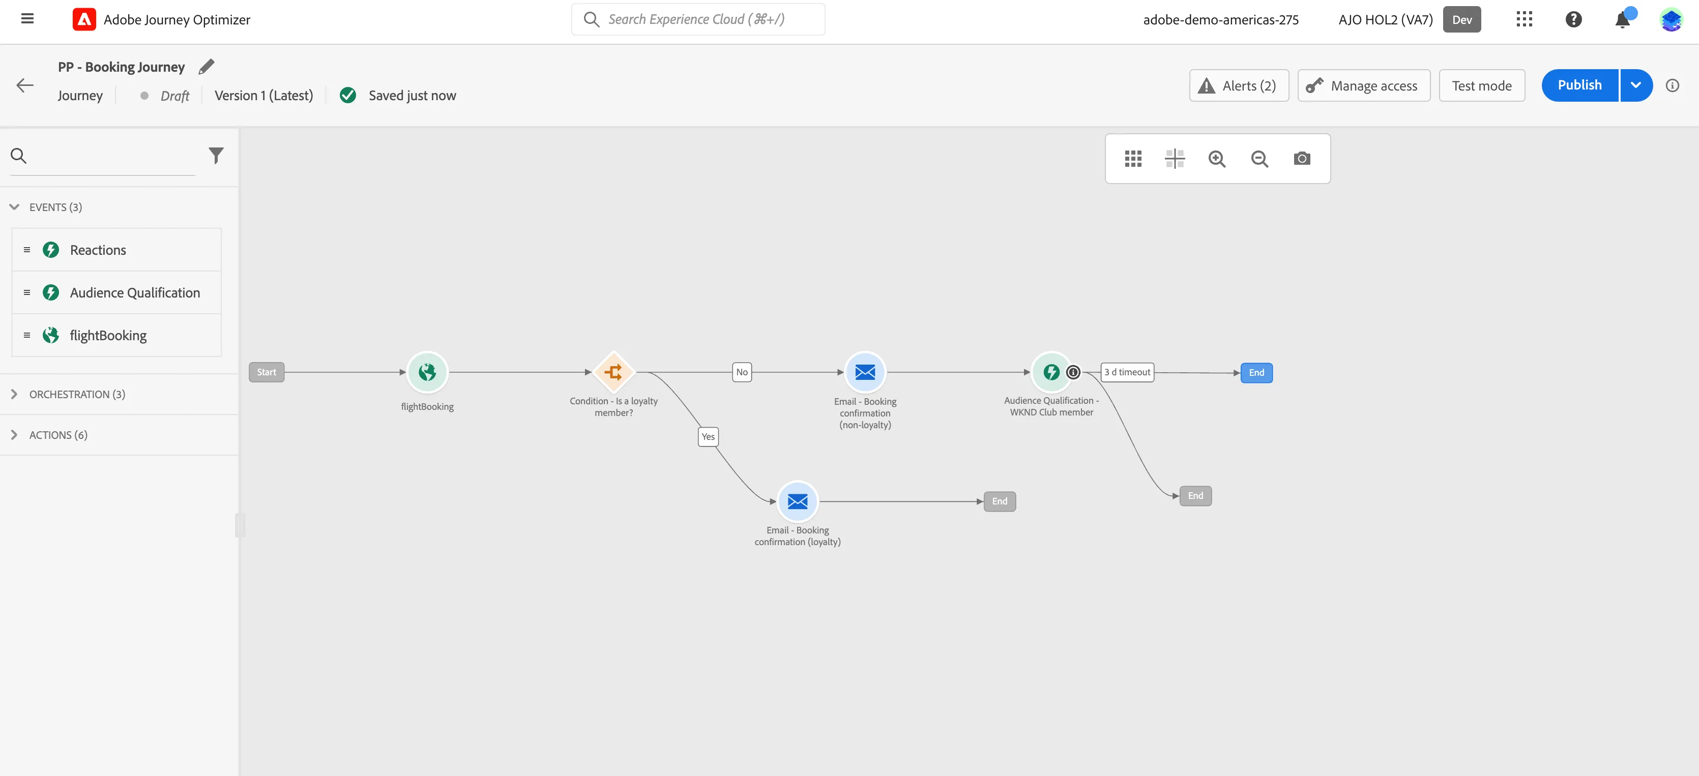The width and height of the screenshot is (1699, 776).
Task: Click the End node after loyalty email
Action: (x=999, y=501)
